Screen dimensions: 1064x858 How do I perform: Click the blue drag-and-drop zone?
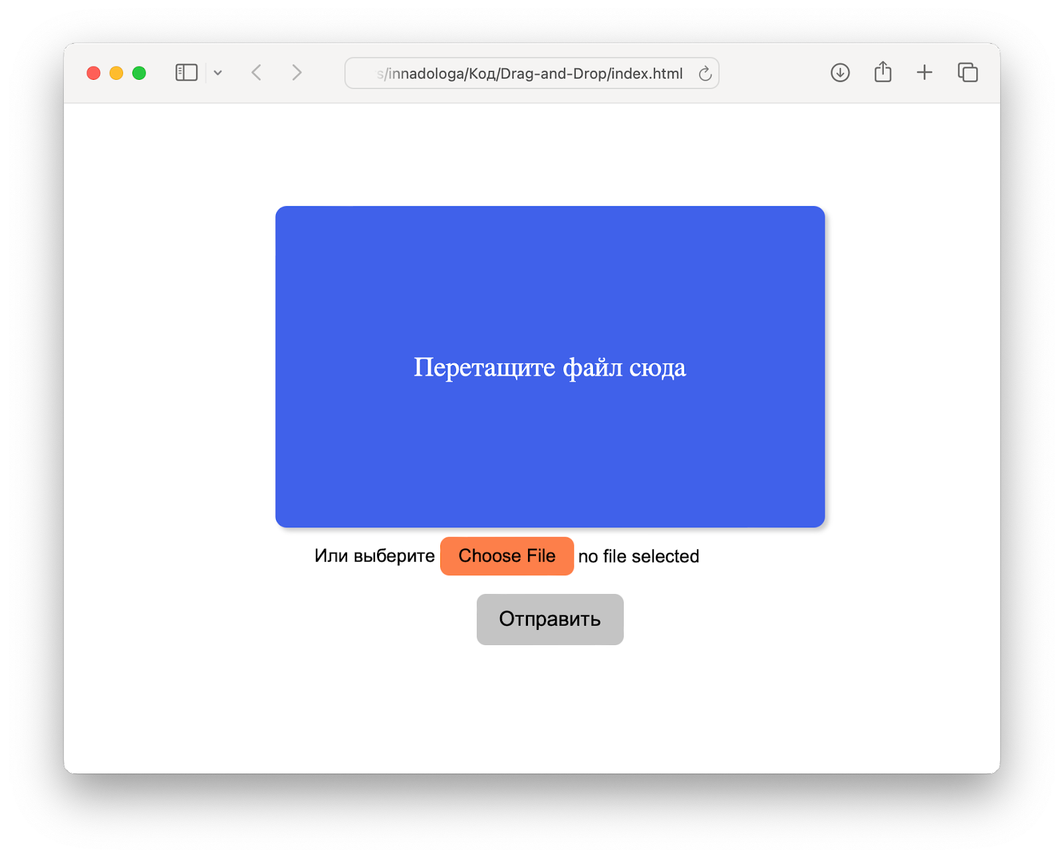(x=549, y=452)
